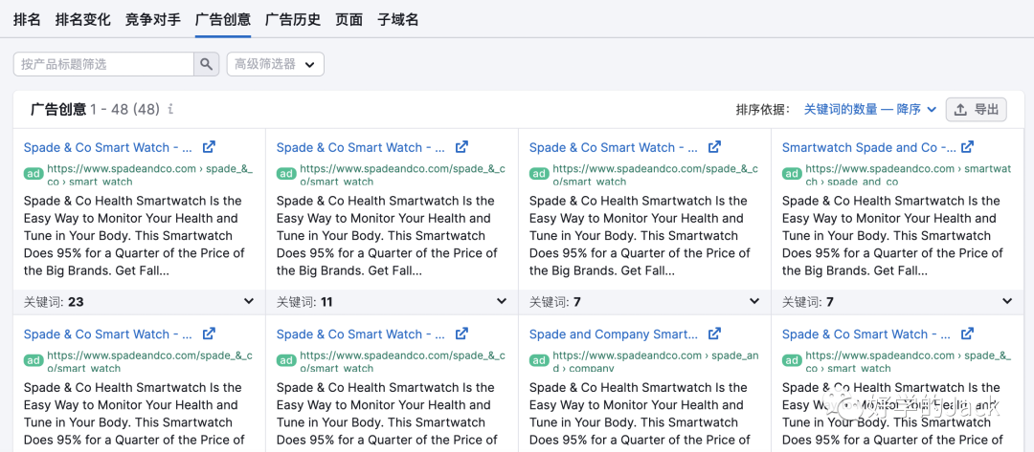Go to the 竞争对手 tab
The width and height of the screenshot is (1034, 452).
point(153,19)
